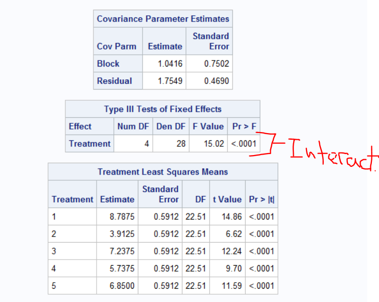Click the Residual row label
Image resolution: width=379 pixels, height=302 pixels.
tap(114, 81)
